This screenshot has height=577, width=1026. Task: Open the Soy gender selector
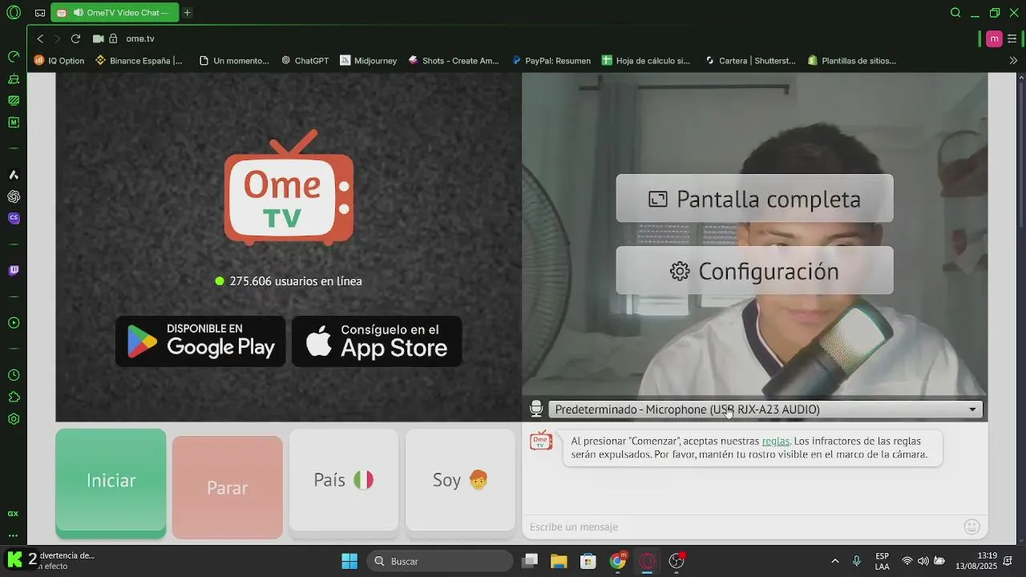pyautogui.click(x=460, y=480)
